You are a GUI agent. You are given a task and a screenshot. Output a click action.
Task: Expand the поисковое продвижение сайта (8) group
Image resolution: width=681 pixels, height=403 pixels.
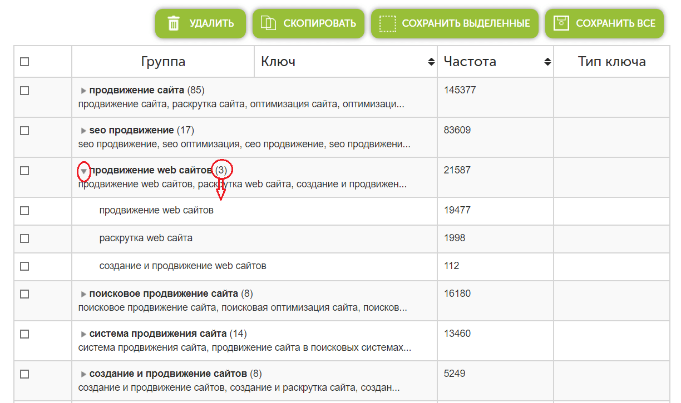click(83, 294)
